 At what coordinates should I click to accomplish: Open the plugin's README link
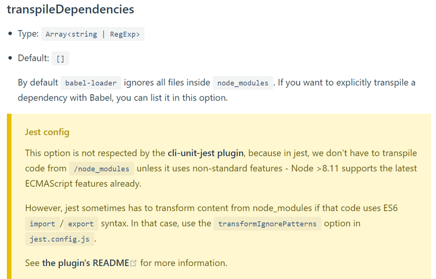coord(86,263)
